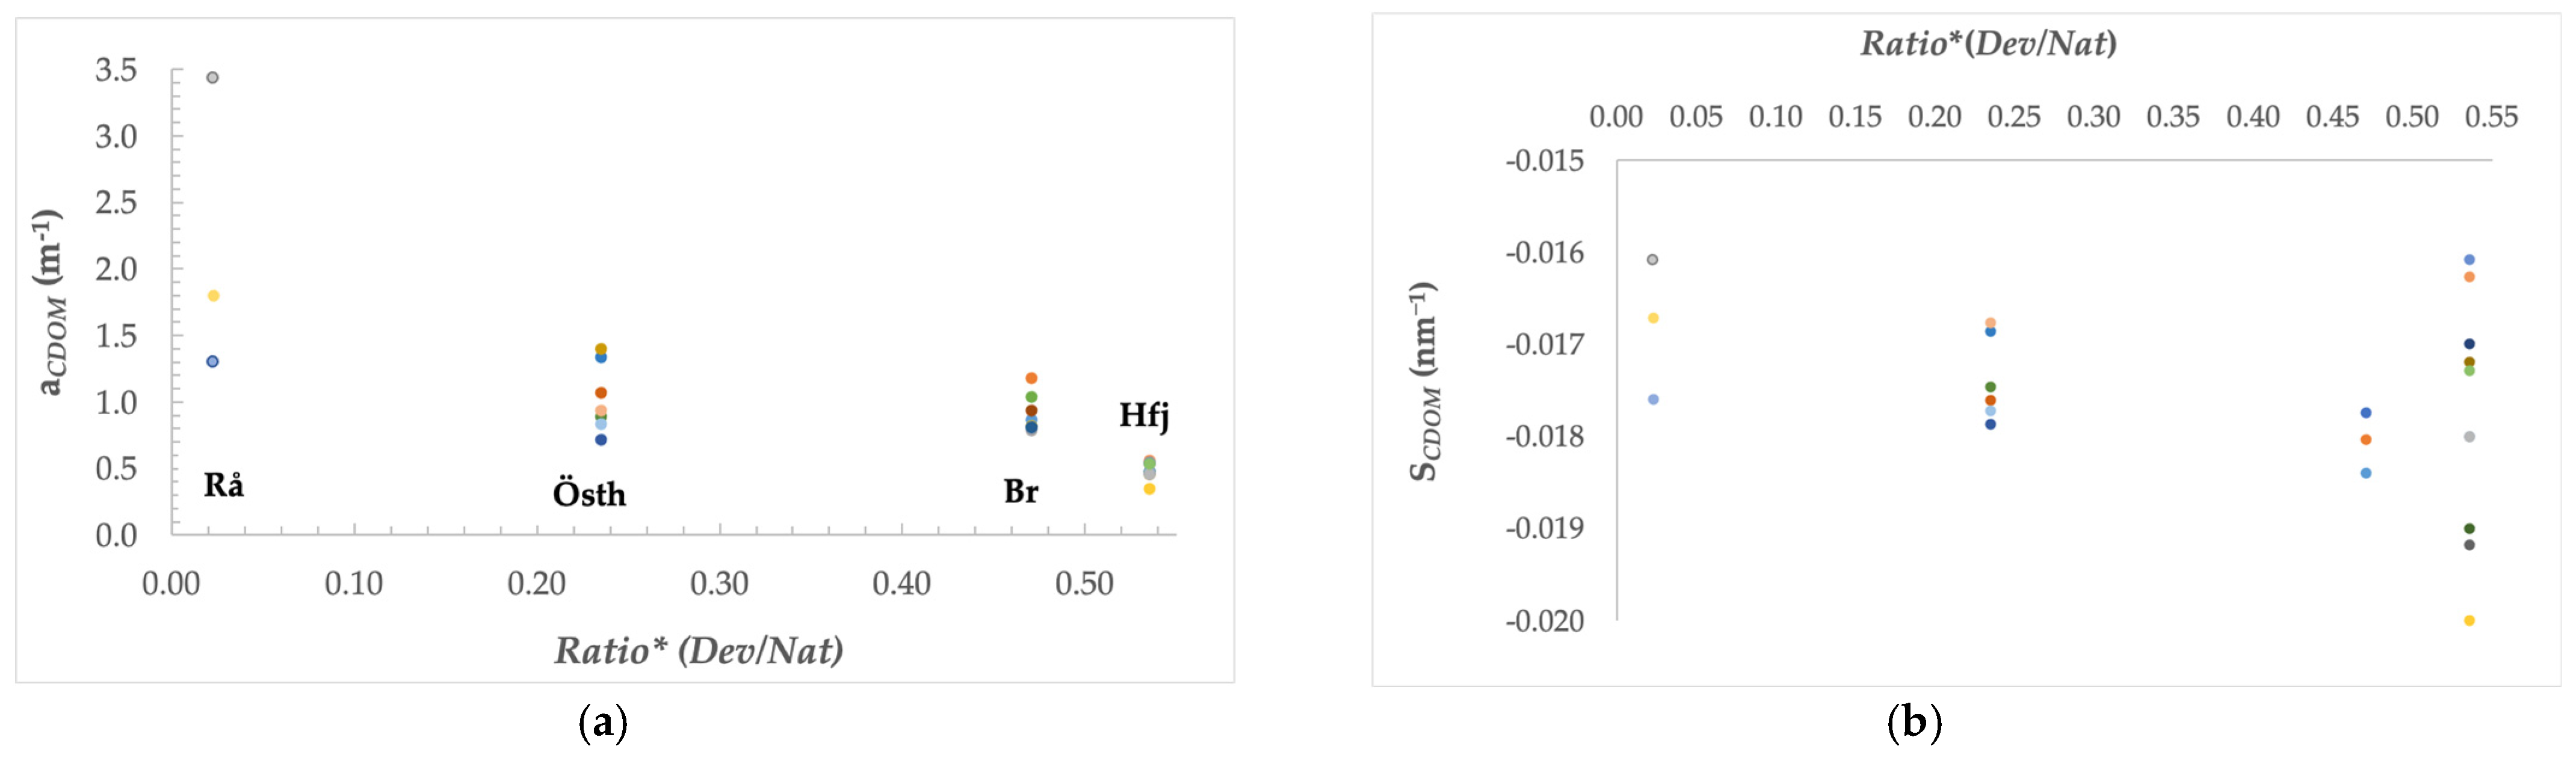The width and height of the screenshot is (2576, 758).
Task: Click the (a) subfigure caption
Action: point(603,722)
